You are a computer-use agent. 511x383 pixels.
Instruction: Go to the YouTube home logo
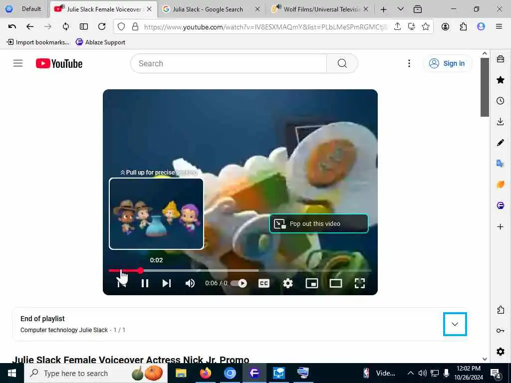tap(59, 63)
